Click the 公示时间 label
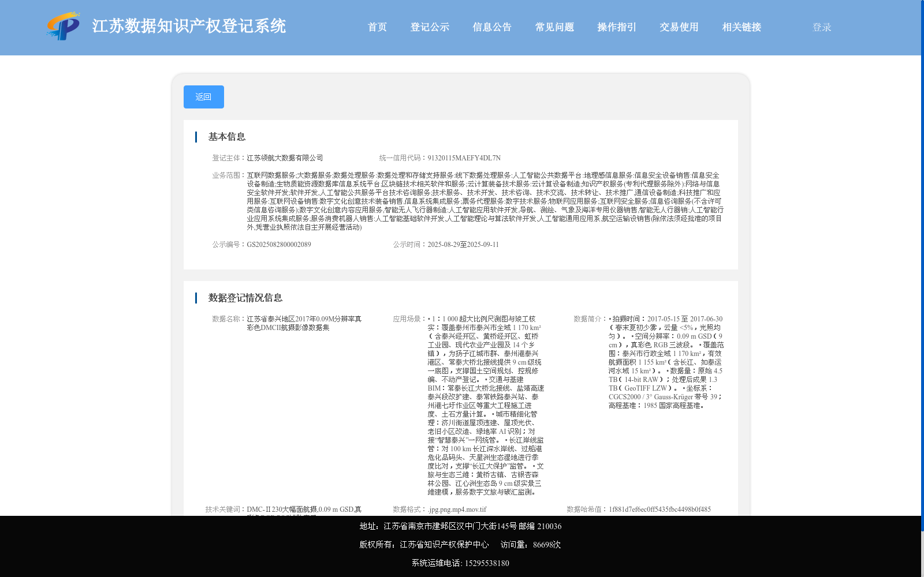 tap(410, 245)
